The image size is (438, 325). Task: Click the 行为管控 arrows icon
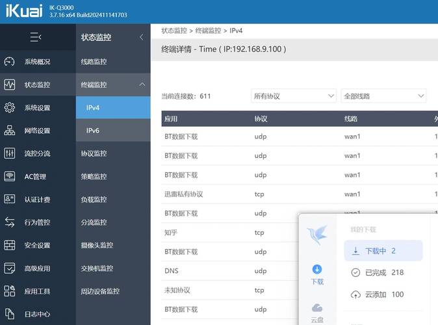10,222
